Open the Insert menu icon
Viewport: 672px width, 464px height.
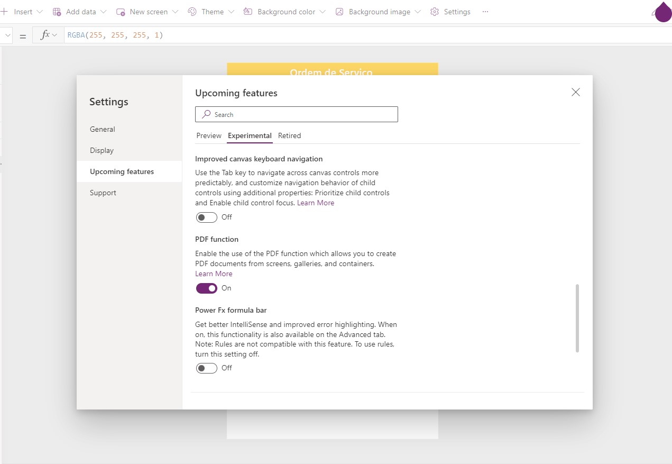[4, 11]
